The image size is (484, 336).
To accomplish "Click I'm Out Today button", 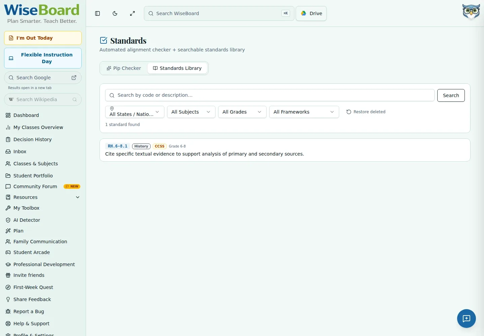I will coord(43,38).
